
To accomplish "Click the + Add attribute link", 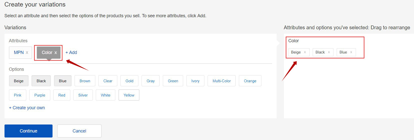I will [71, 52].
